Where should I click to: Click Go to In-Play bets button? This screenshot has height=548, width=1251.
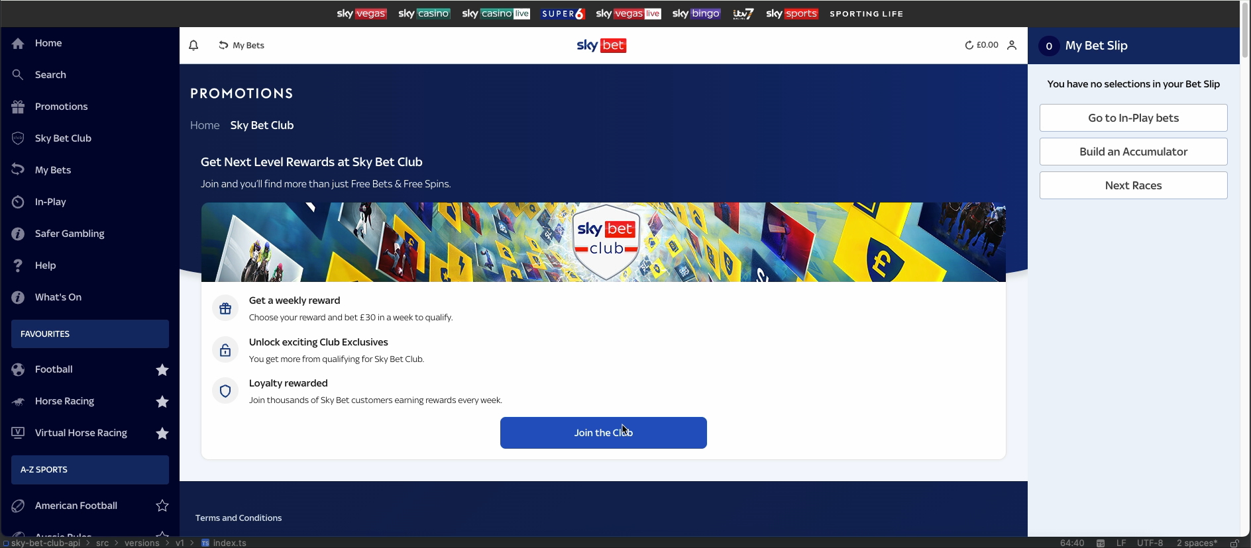point(1133,118)
